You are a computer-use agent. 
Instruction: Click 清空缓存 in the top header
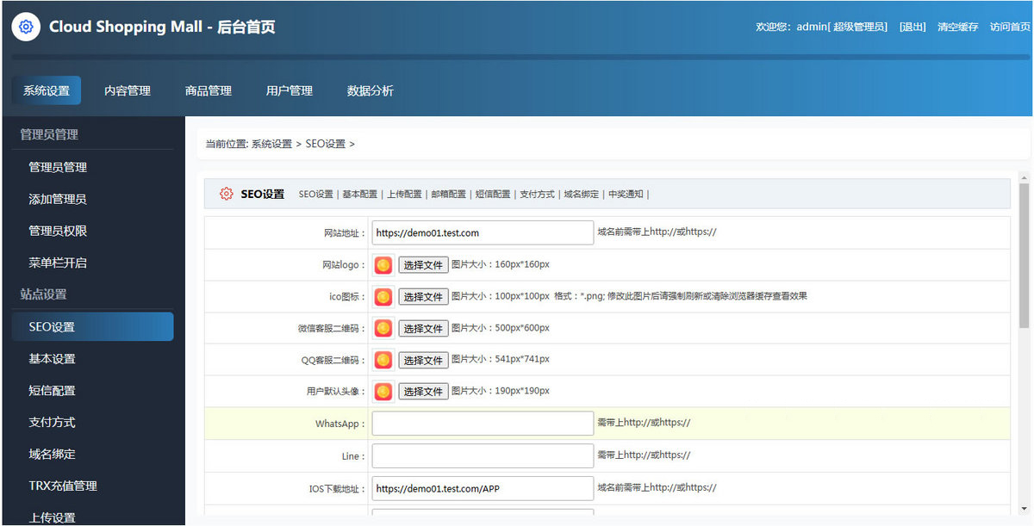(x=957, y=27)
